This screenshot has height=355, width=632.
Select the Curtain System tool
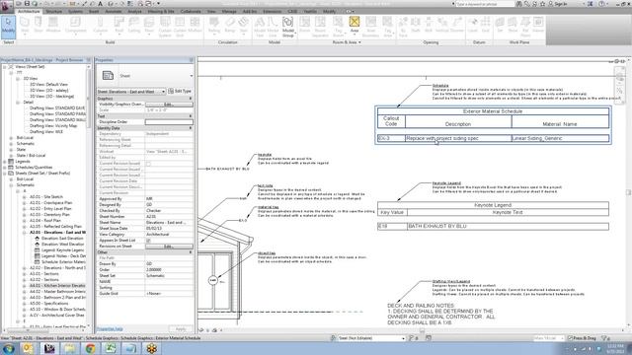165,27
